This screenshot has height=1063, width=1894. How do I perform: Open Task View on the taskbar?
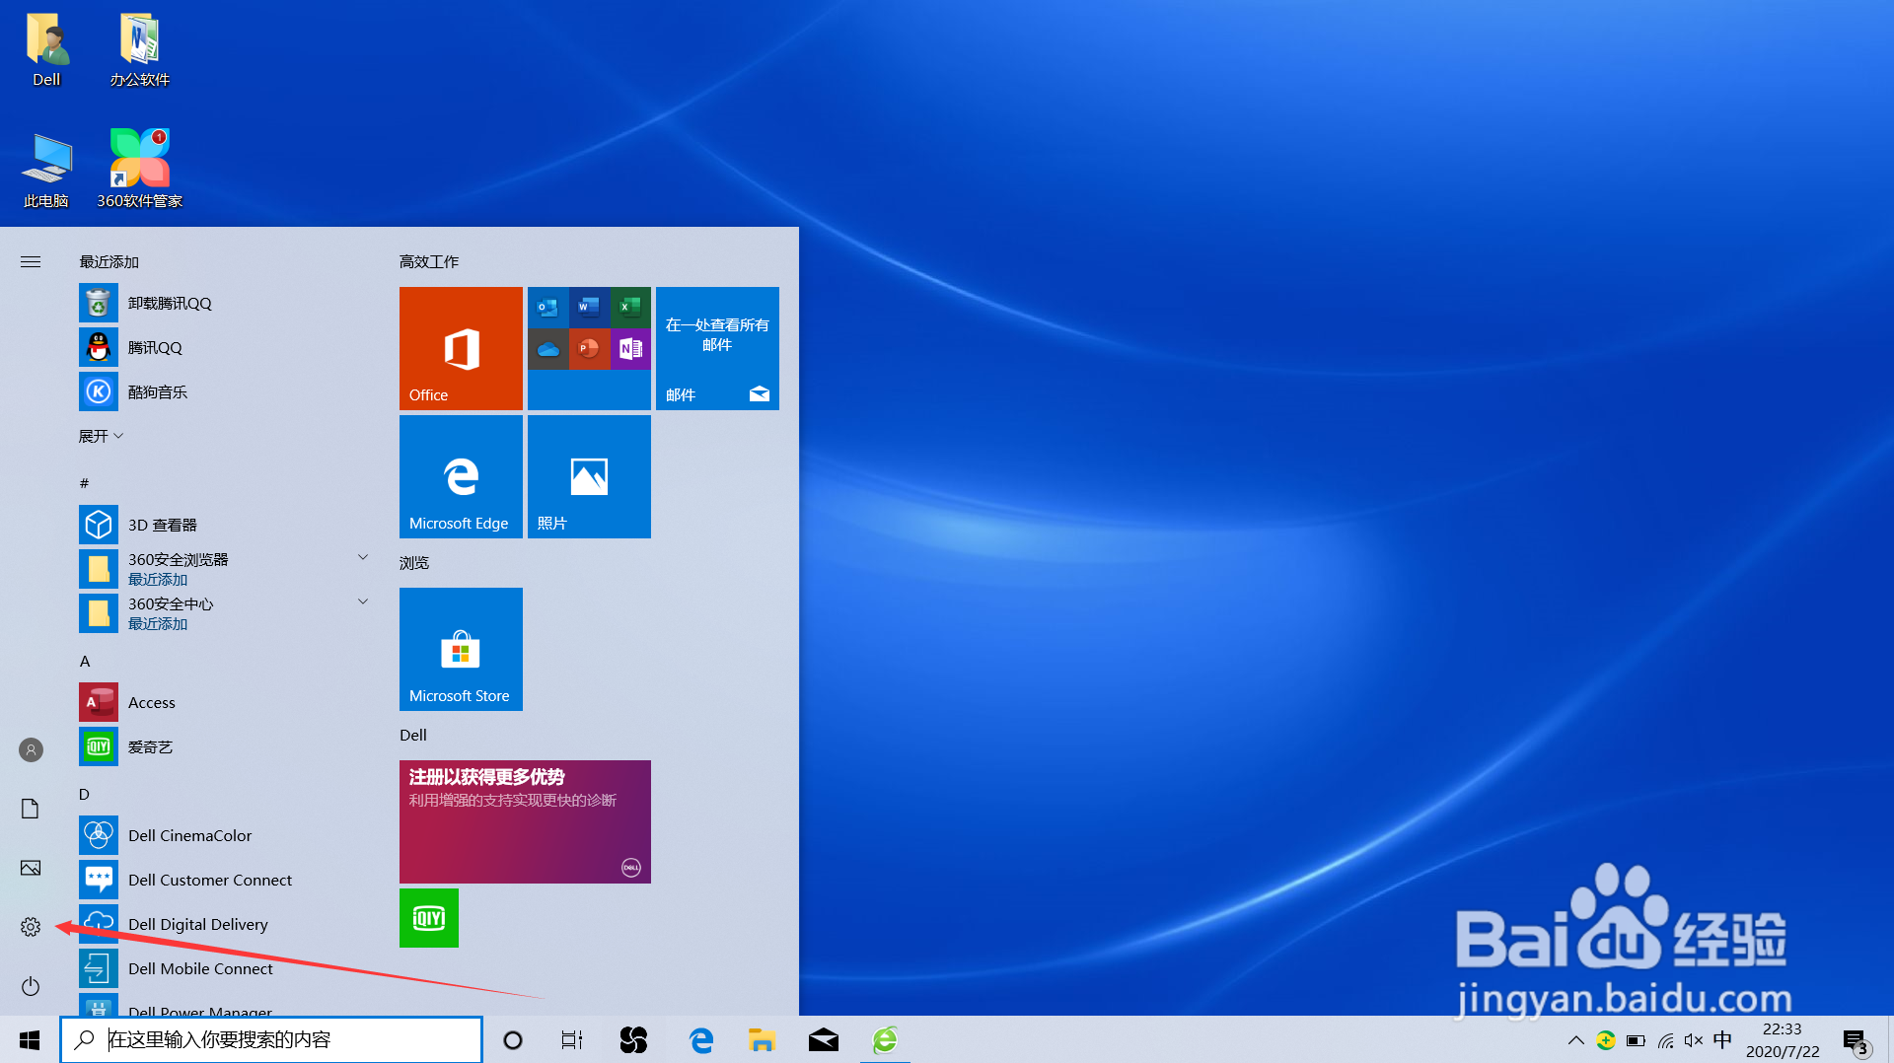click(x=572, y=1039)
